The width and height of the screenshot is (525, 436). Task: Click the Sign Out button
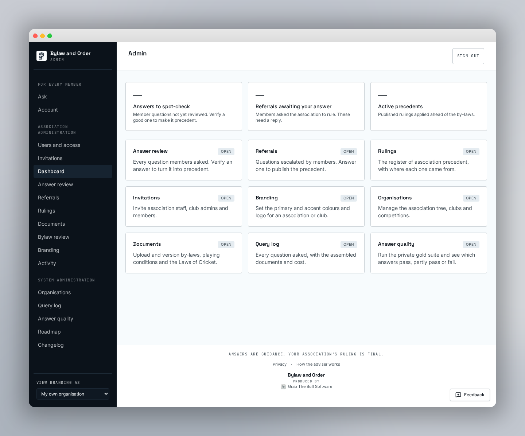pos(468,56)
